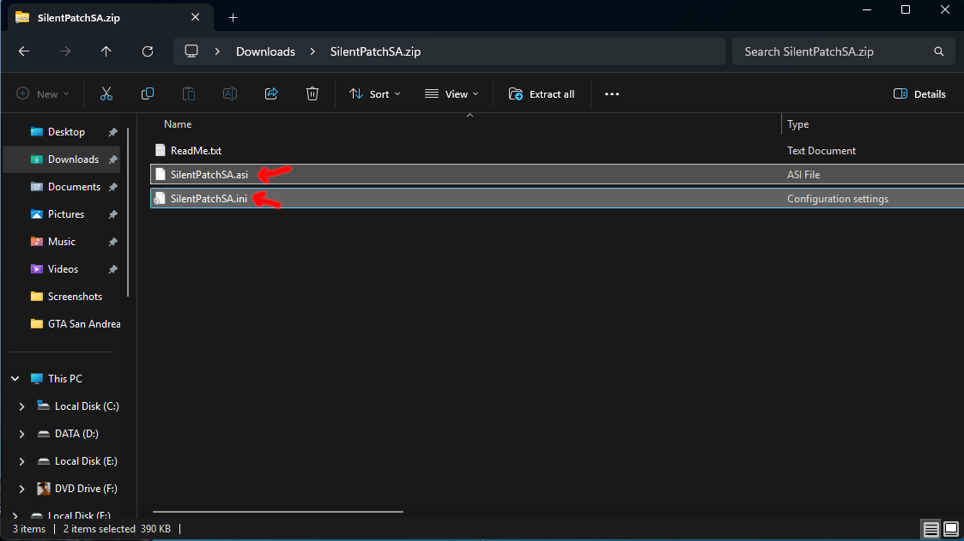The image size is (964, 541).
Task: Click the Rename icon in toolbar
Action: click(x=230, y=94)
